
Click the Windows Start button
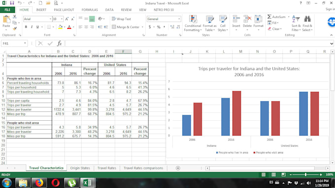click(x=6, y=183)
